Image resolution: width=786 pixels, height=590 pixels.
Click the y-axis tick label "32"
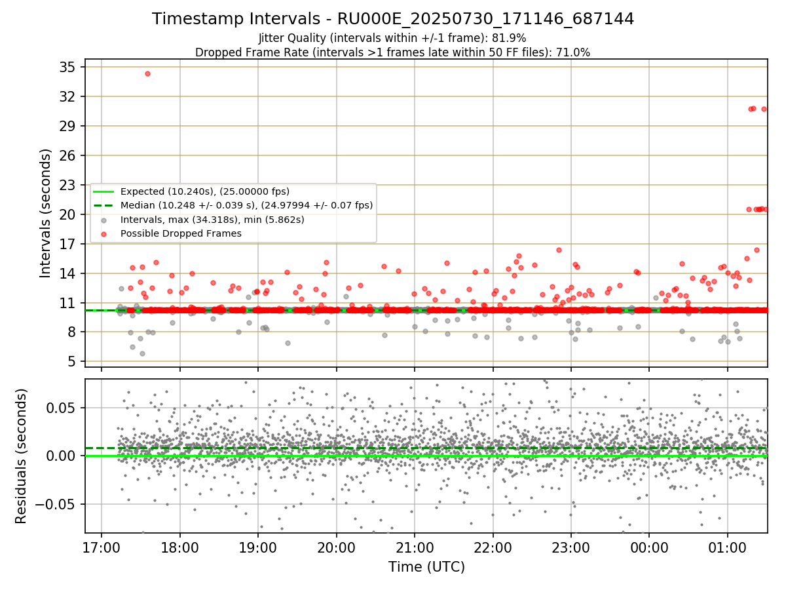coord(67,96)
